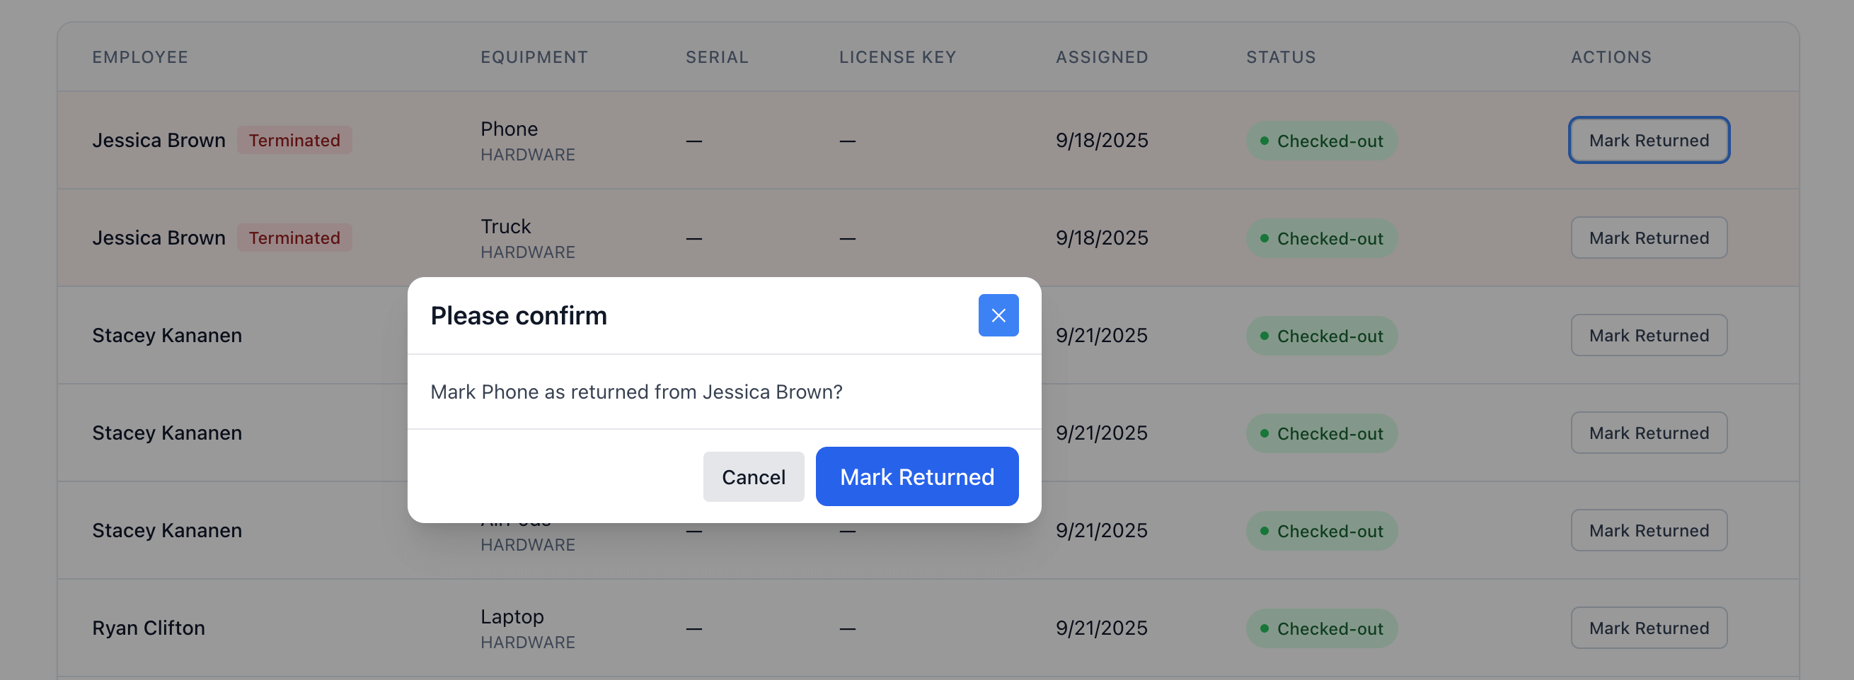Click the Status column header
Screen dimensions: 1854x680
(1280, 57)
